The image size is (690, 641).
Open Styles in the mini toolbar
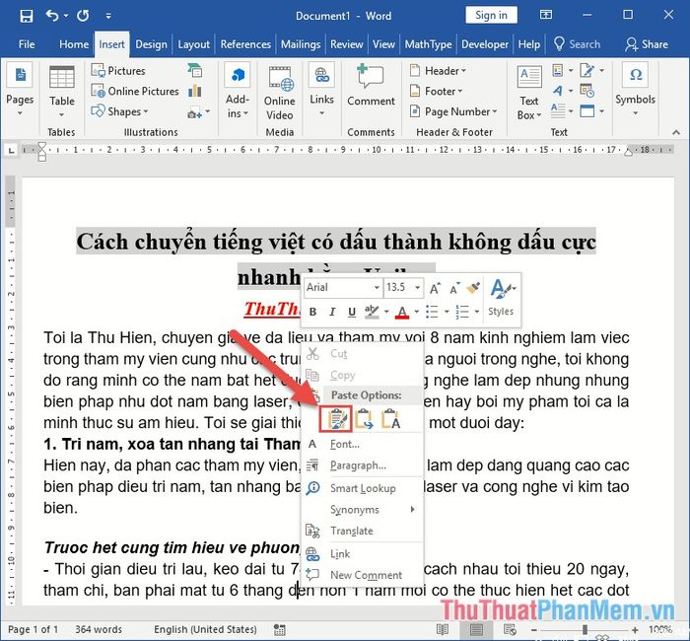pyautogui.click(x=501, y=299)
